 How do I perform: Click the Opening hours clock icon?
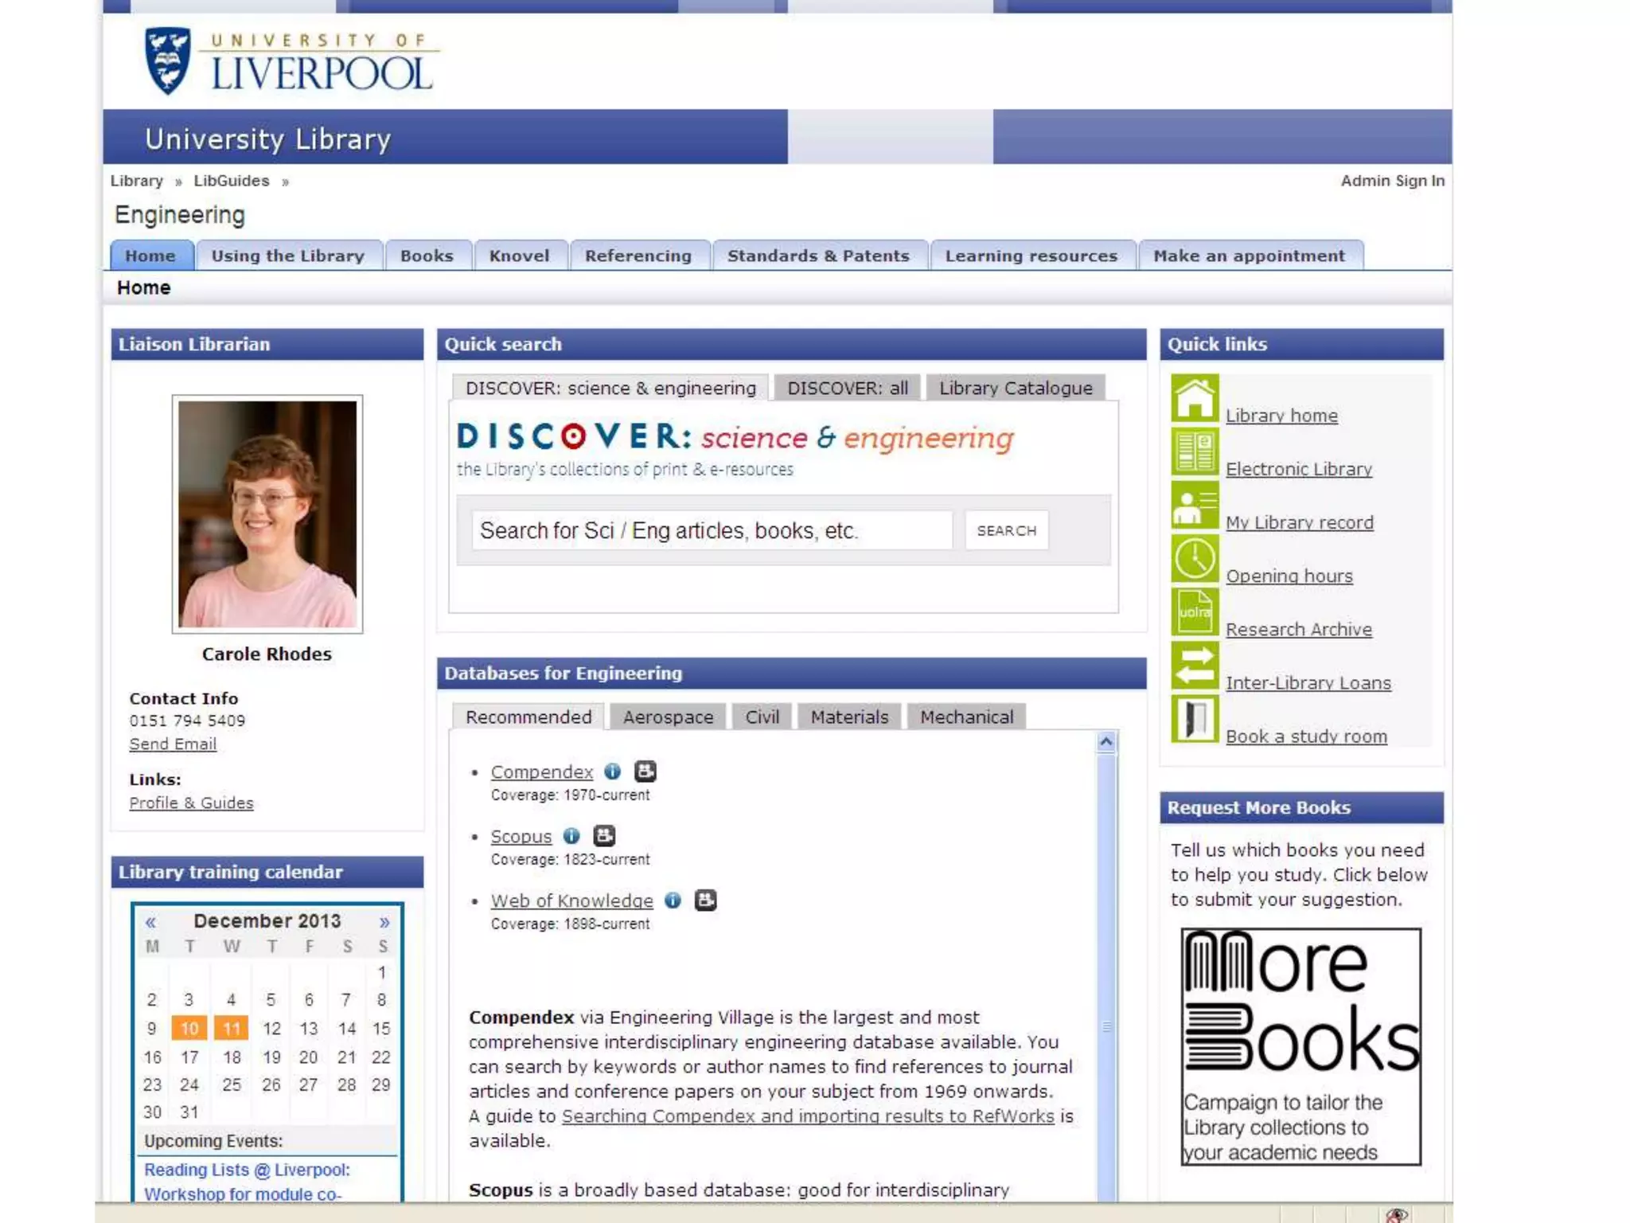pos(1194,558)
